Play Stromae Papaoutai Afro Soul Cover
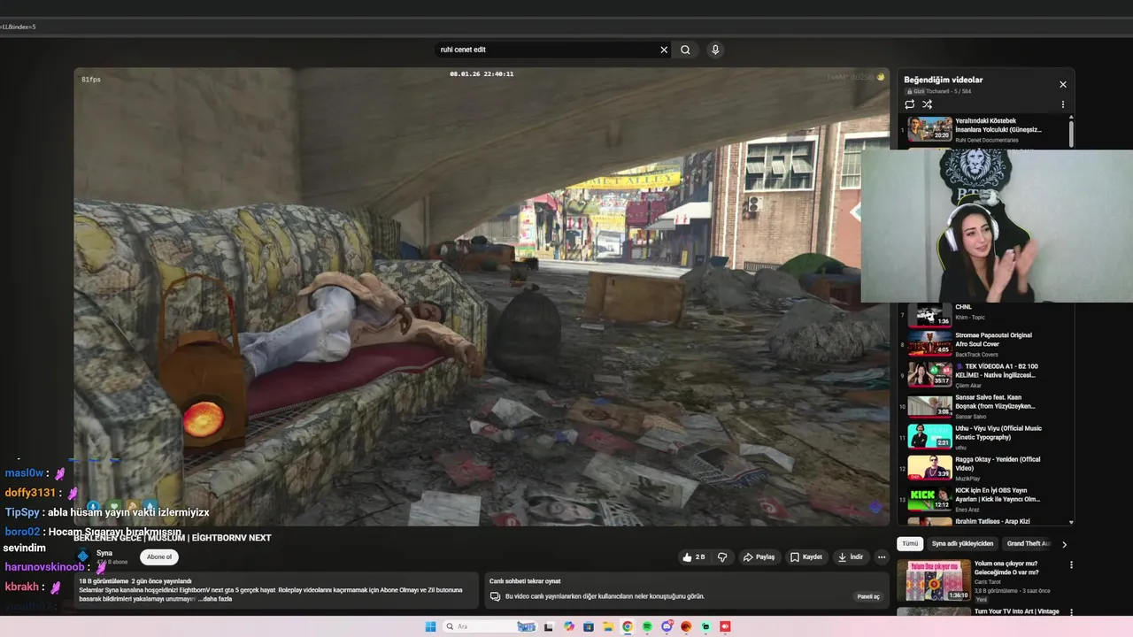This screenshot has width=1133, height=637. 983,344
